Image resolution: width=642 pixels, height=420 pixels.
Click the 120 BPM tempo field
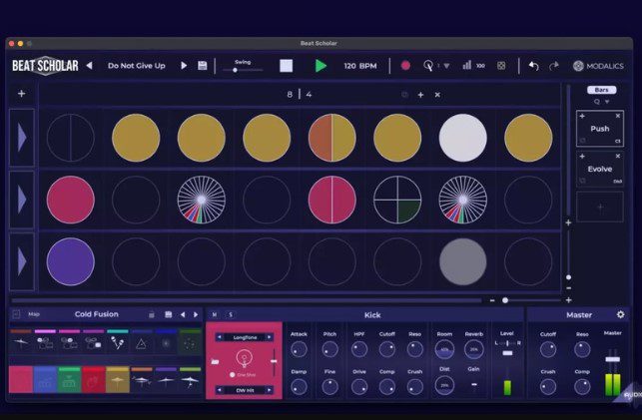360,66
